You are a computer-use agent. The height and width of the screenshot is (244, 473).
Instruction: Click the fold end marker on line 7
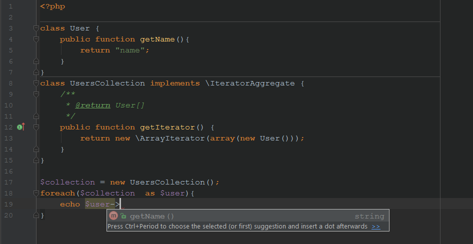[36, 72]
